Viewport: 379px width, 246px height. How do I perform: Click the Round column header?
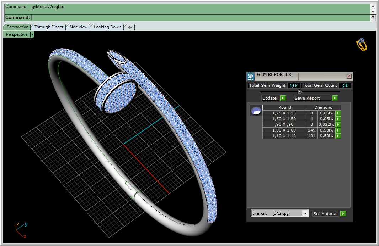pos(284,107)
